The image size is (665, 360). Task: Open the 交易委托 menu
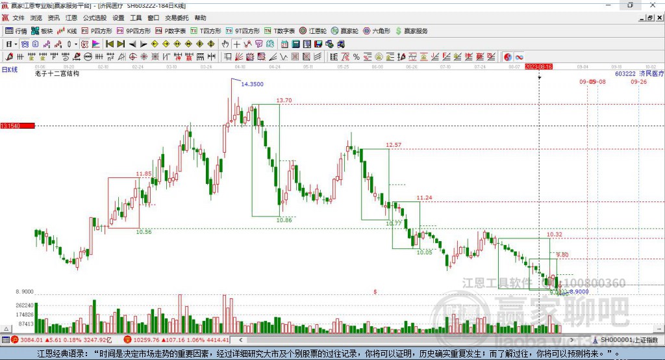tap(177, 18)
